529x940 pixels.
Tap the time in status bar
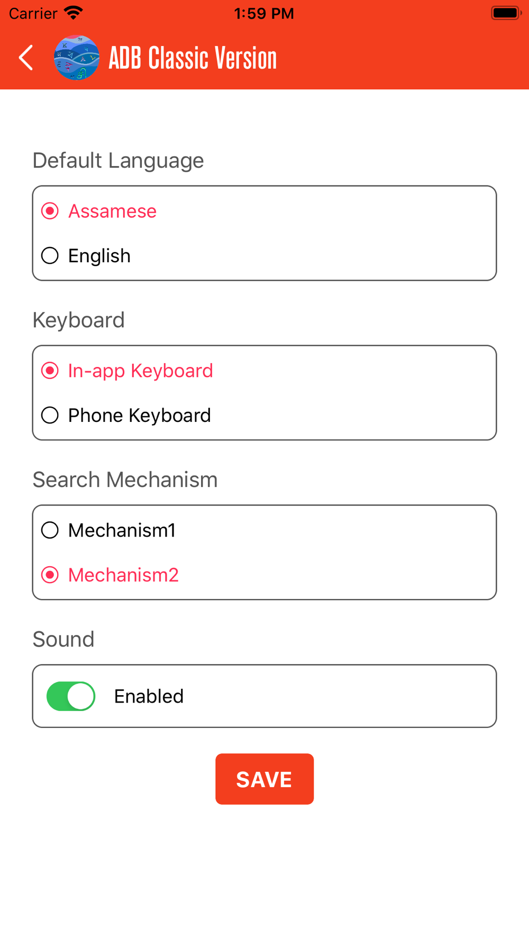(264, 13)
